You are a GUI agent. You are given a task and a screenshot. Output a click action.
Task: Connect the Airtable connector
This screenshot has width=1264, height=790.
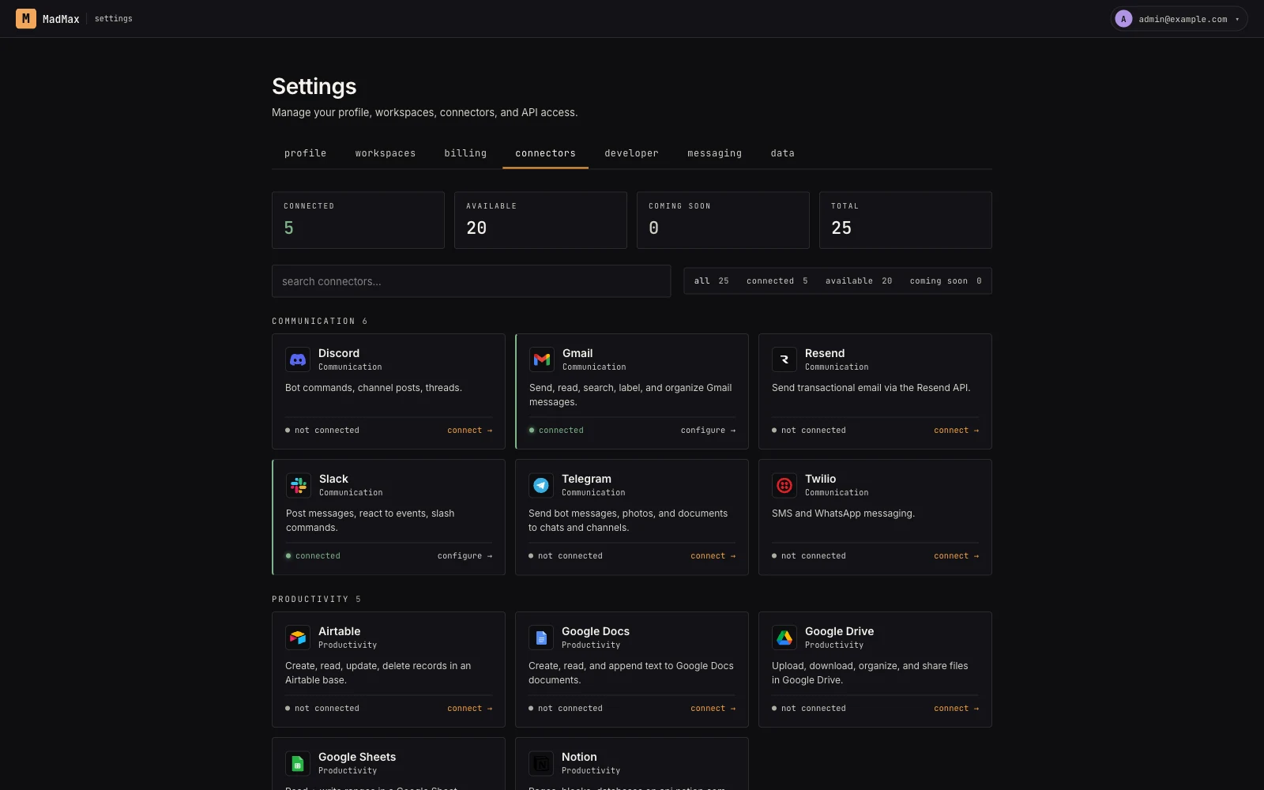(469, 709)
